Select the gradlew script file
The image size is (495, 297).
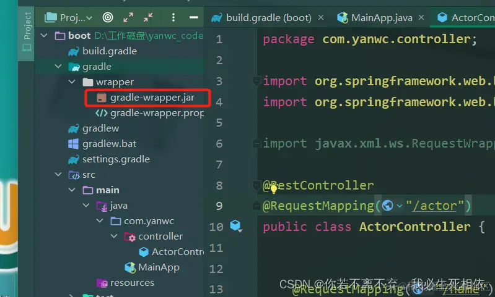pos(100,128)
